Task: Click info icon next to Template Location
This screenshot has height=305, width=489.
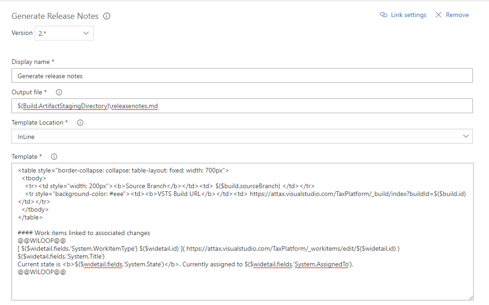Action: pyautogui.click(x=80, y=123)
